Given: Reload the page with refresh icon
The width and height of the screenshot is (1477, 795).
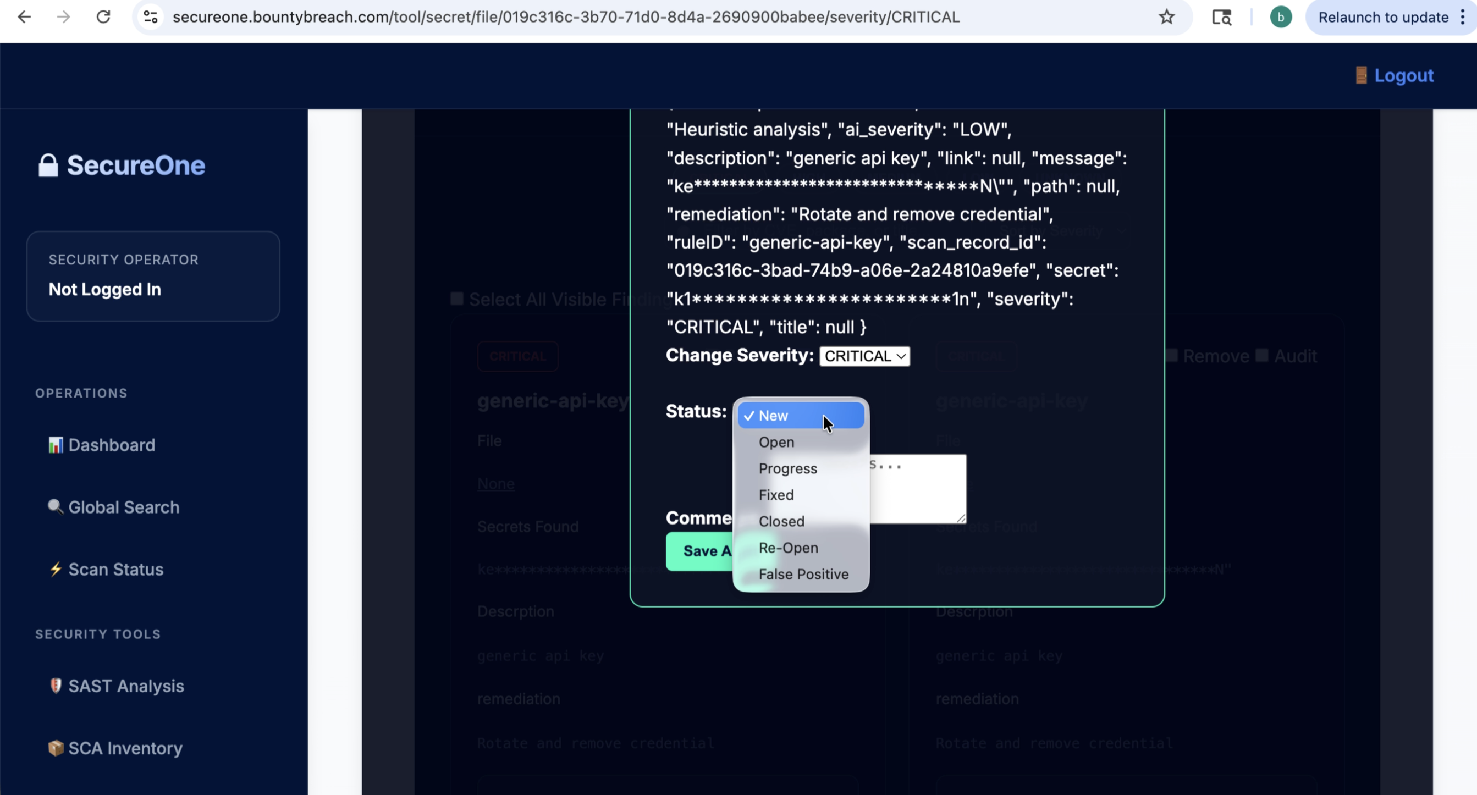Looking at the screenshot, I should pos(103,17).
